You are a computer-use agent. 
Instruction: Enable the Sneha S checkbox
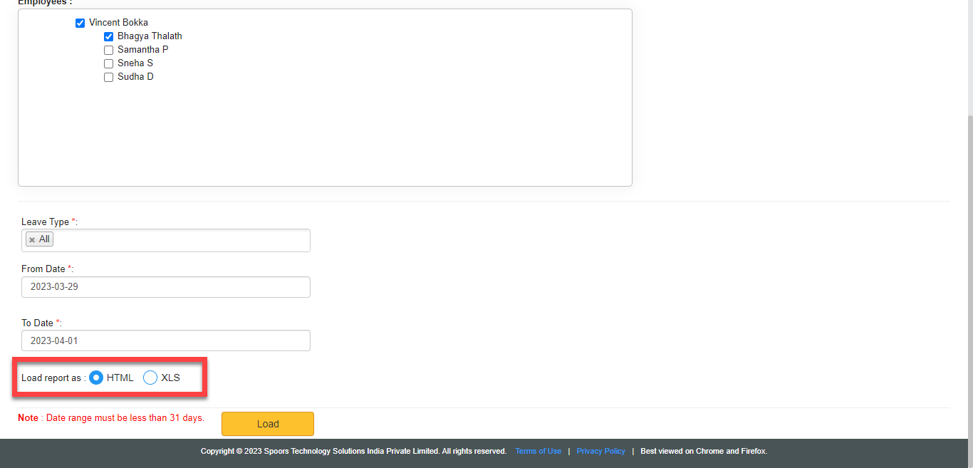pyautogui.click(x=108, y=63)
